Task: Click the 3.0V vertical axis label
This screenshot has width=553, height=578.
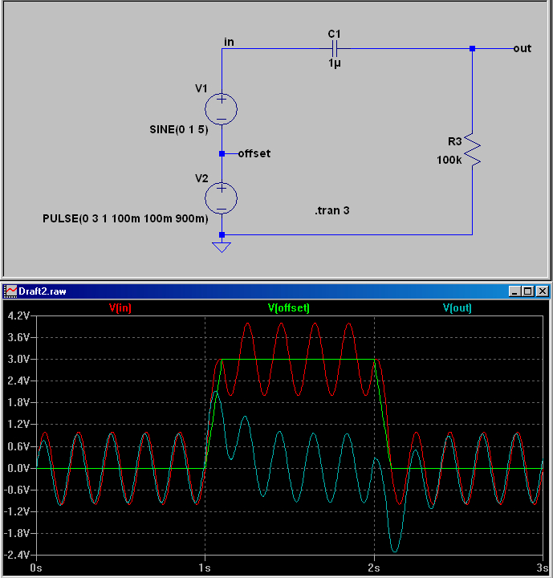Action: coord(18,359)
